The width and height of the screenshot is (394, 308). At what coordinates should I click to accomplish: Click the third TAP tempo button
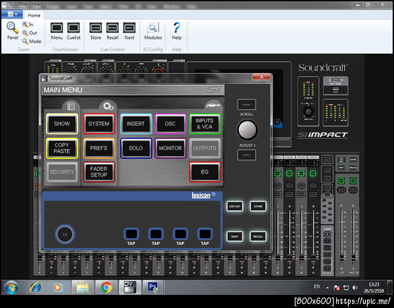pyautogui.click(x=181, y=234)
